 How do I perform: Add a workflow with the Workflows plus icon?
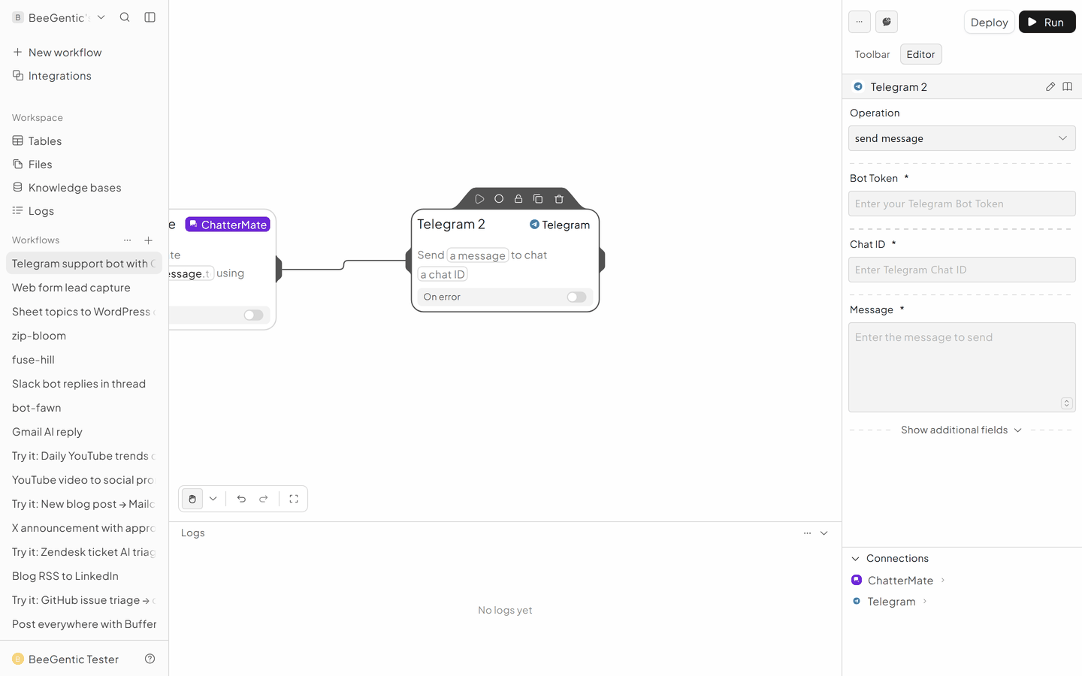148,240
